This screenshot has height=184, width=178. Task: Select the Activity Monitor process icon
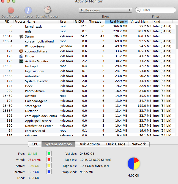21,61
